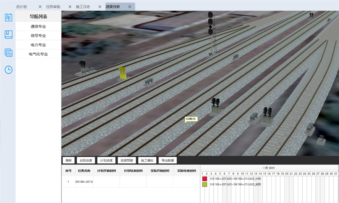Click the book icon in left sidebar
Viewport: 339px width, 203px height.
click(8, 35)
